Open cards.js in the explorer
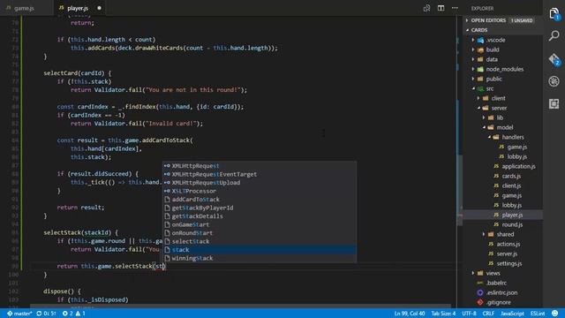 pyautogui.click(x=511, y=177)
